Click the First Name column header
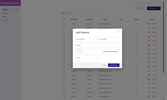Image resolution: width=167 pixels, height=100 pixels. (74, 19)
